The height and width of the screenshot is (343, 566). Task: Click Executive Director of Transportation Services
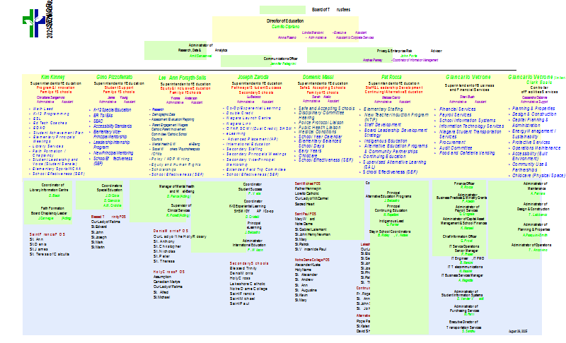463,324
